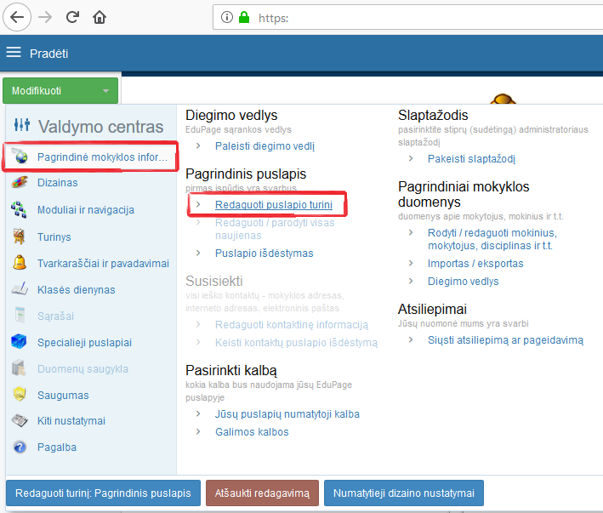Click chevron beside Jūsų puslapių numatytoji kalba
Screen dimensions: 603x513
coord(198,413)
